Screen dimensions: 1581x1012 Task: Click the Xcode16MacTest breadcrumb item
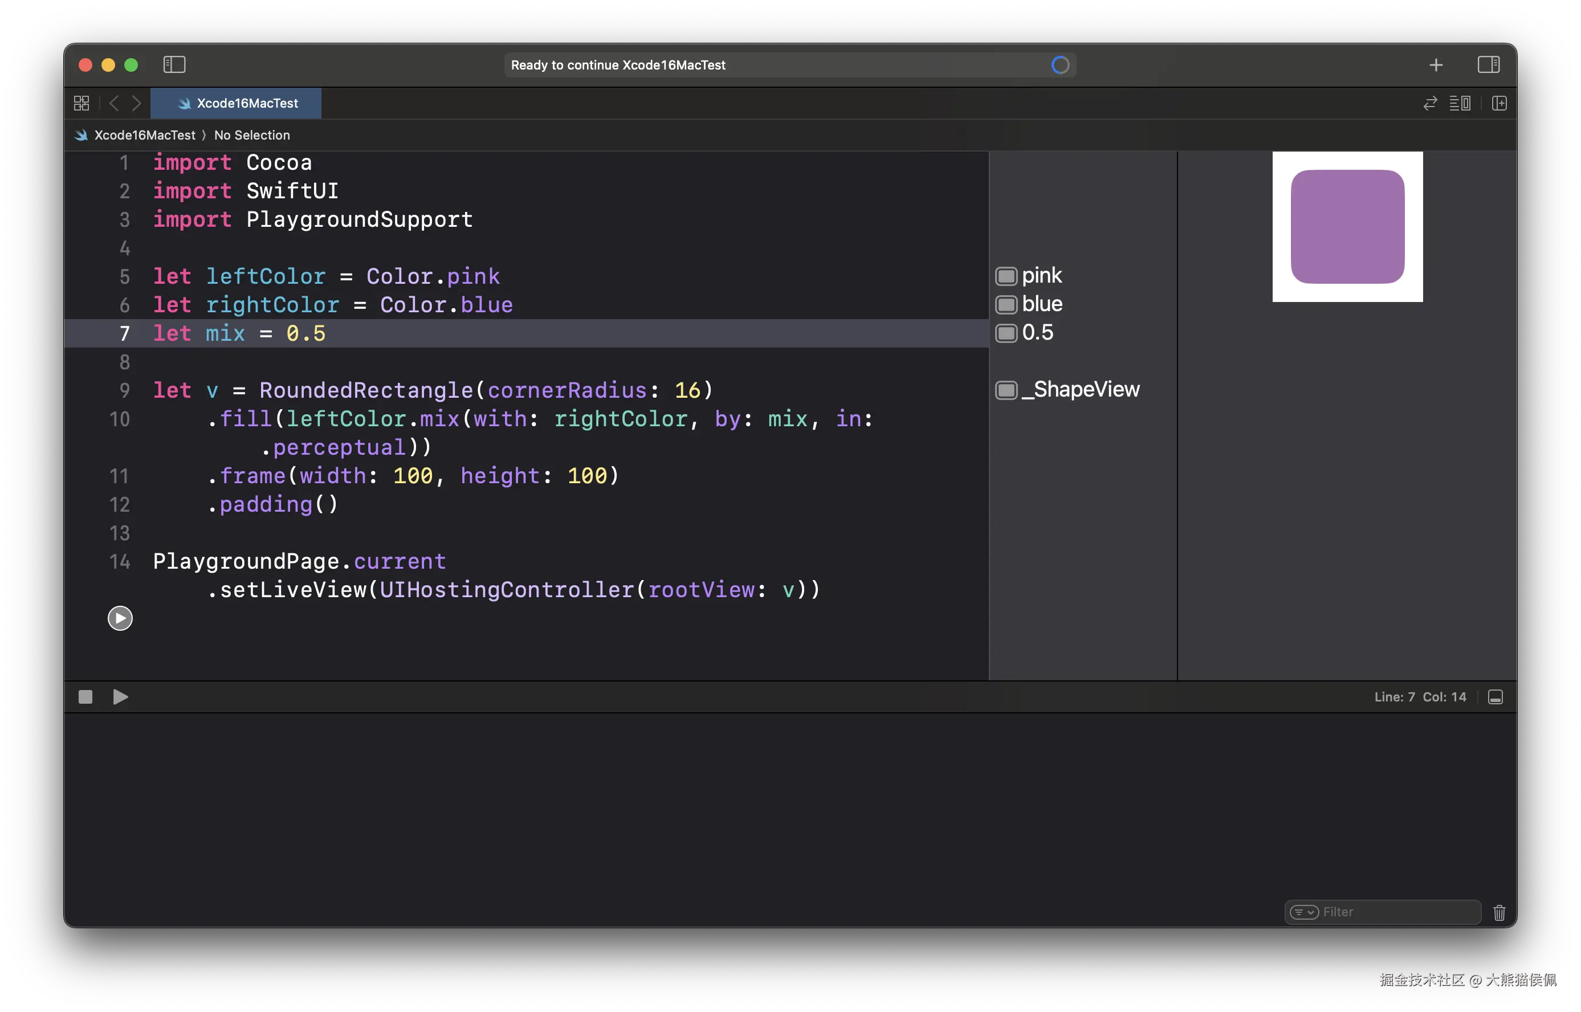(x=145, y=136)
